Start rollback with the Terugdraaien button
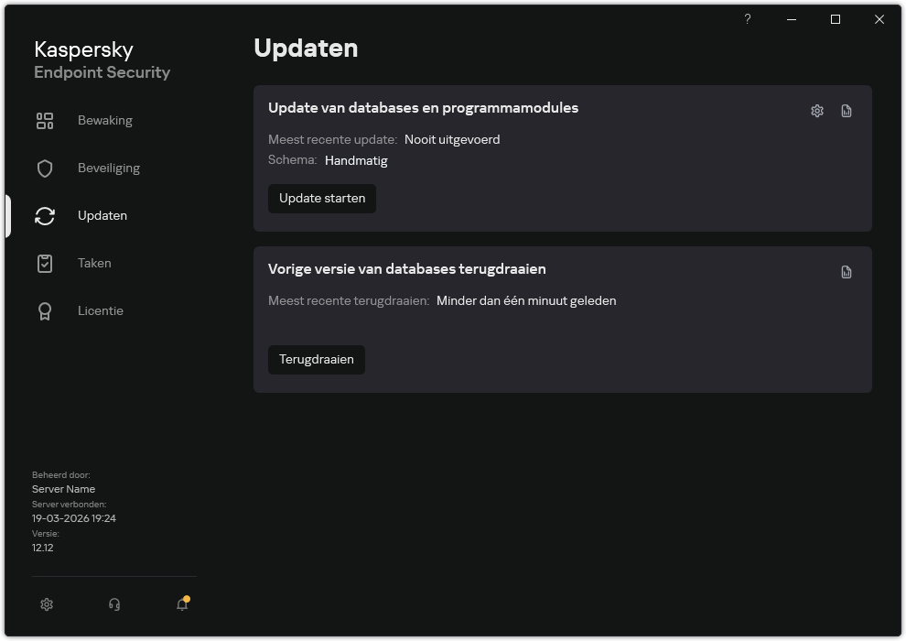Image resolution: width=906 pixels, height=641 pixels. [316, 359]
